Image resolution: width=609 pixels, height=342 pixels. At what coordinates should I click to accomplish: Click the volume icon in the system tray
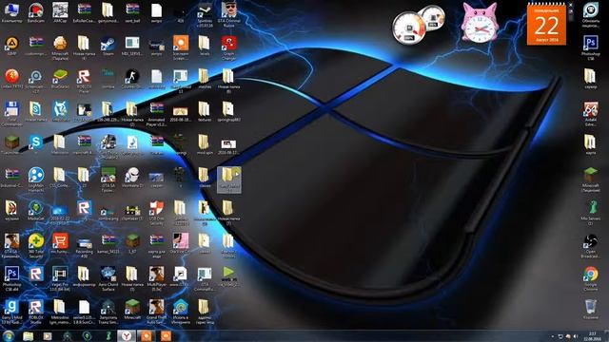click(575, 336)
